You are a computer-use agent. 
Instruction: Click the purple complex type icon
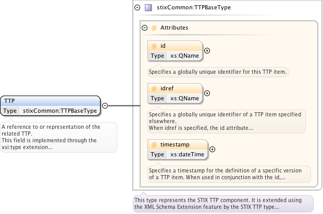148,8
